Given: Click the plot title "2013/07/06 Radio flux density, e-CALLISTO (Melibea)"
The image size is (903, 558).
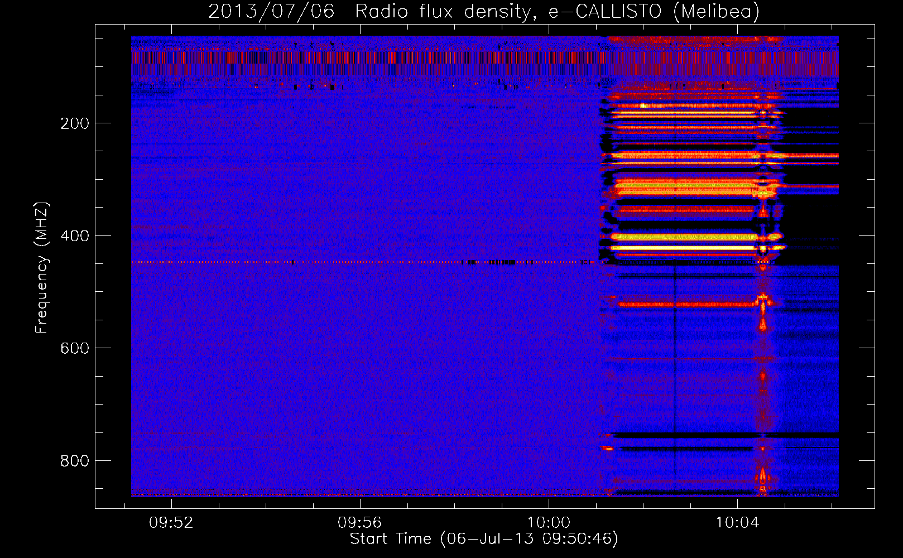Looking at the screenshot, I should click(484, 11).
